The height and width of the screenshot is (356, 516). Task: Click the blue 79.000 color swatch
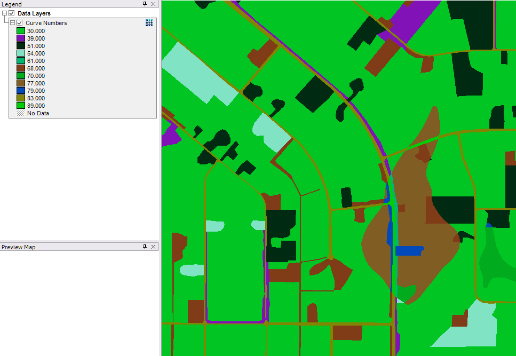coord(21,91)
